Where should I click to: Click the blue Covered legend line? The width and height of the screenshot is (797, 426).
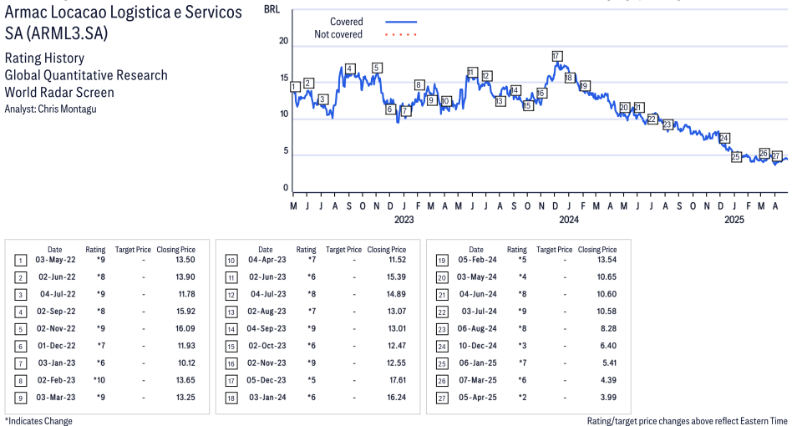tap(400, 22)
